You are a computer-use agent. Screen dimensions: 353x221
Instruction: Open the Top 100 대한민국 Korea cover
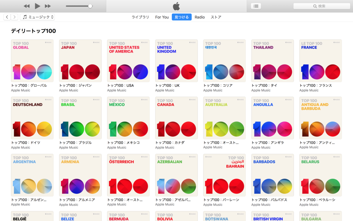tap(224, 61)
